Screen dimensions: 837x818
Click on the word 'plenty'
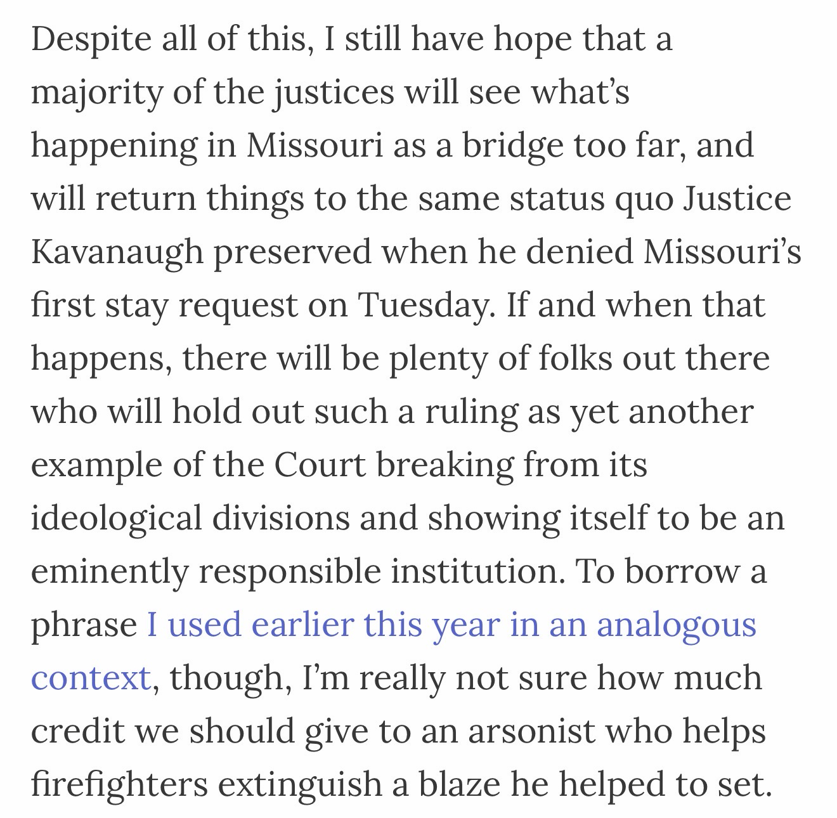point(439,360)
